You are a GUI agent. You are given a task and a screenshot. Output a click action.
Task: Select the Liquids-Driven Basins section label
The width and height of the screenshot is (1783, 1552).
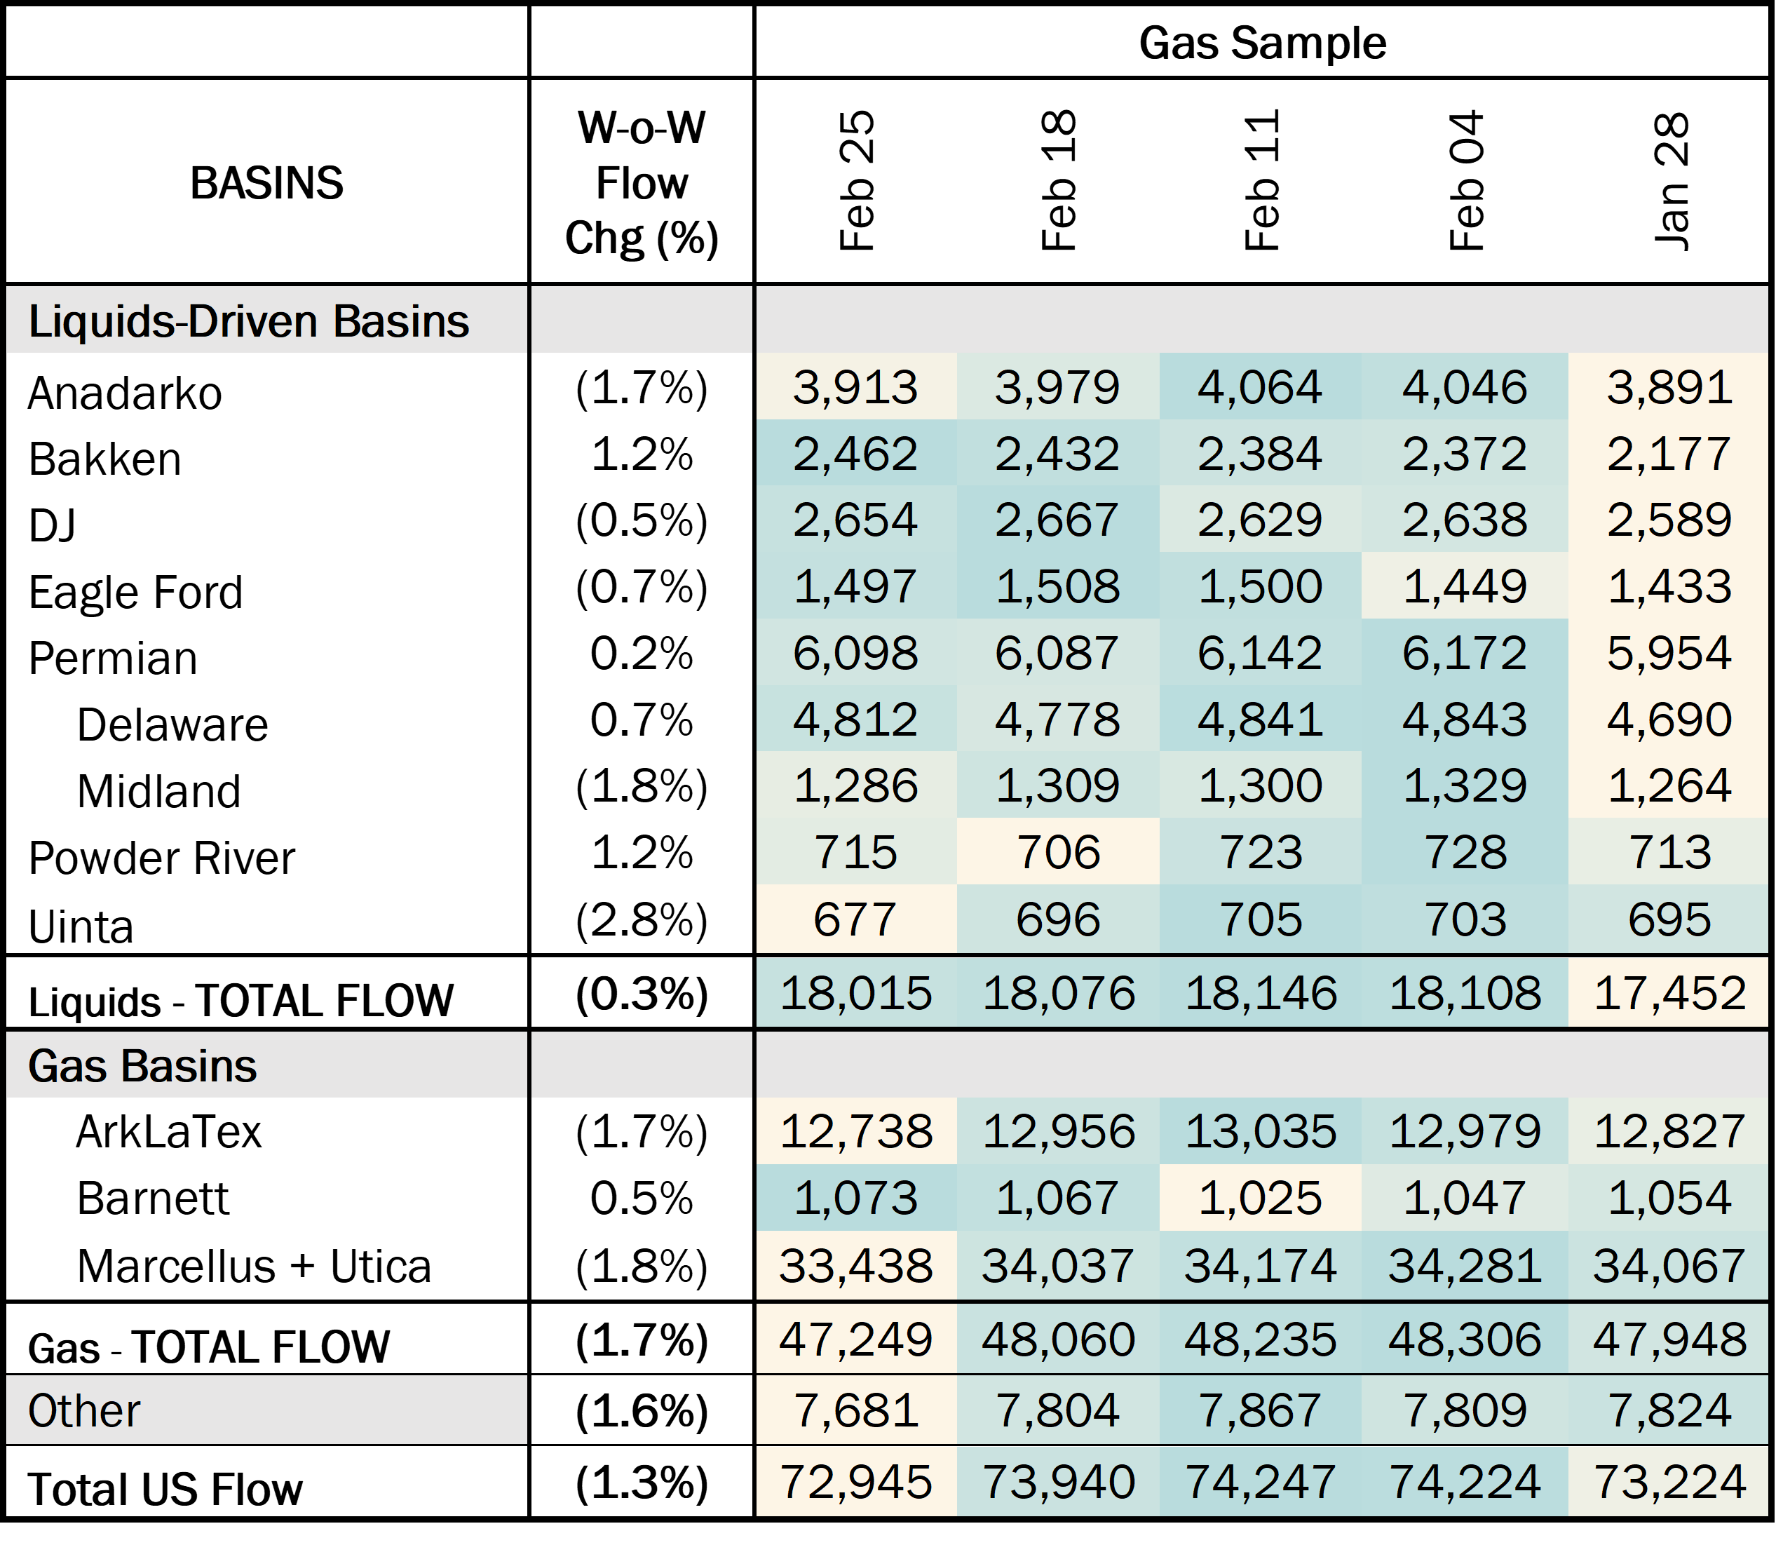click(x=248, y=321)
